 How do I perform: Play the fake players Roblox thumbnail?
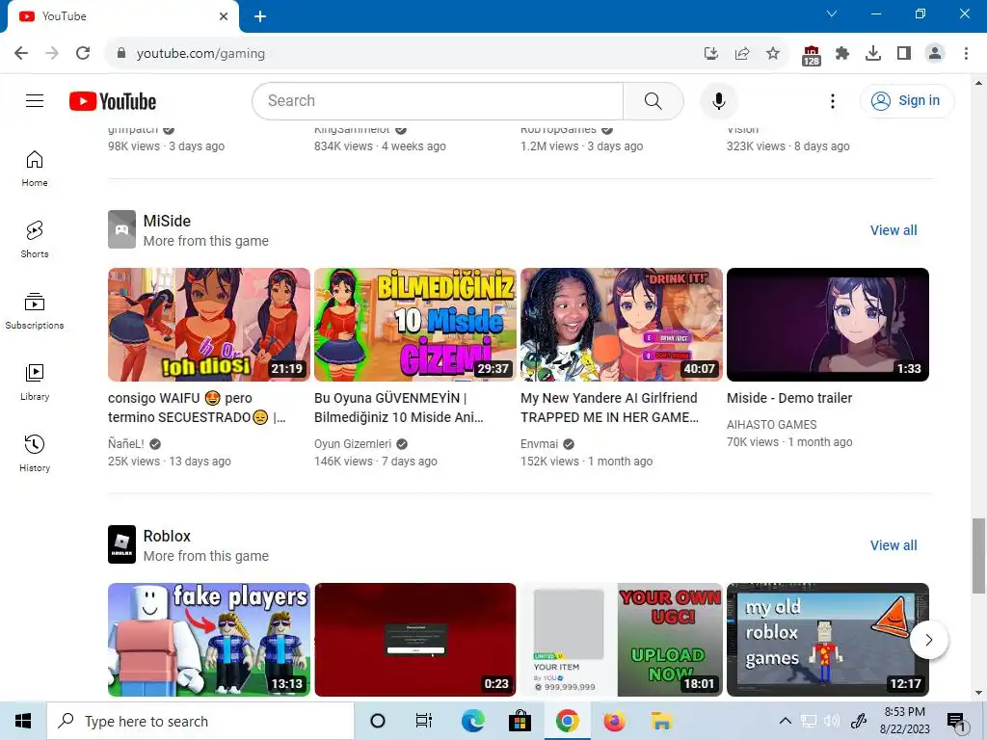coord(209,640)
